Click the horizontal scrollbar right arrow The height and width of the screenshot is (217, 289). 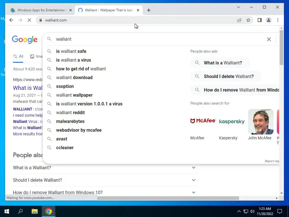tap(277, 198)
